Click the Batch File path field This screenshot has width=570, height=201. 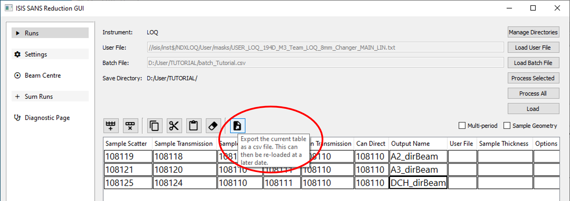[325, 63]
